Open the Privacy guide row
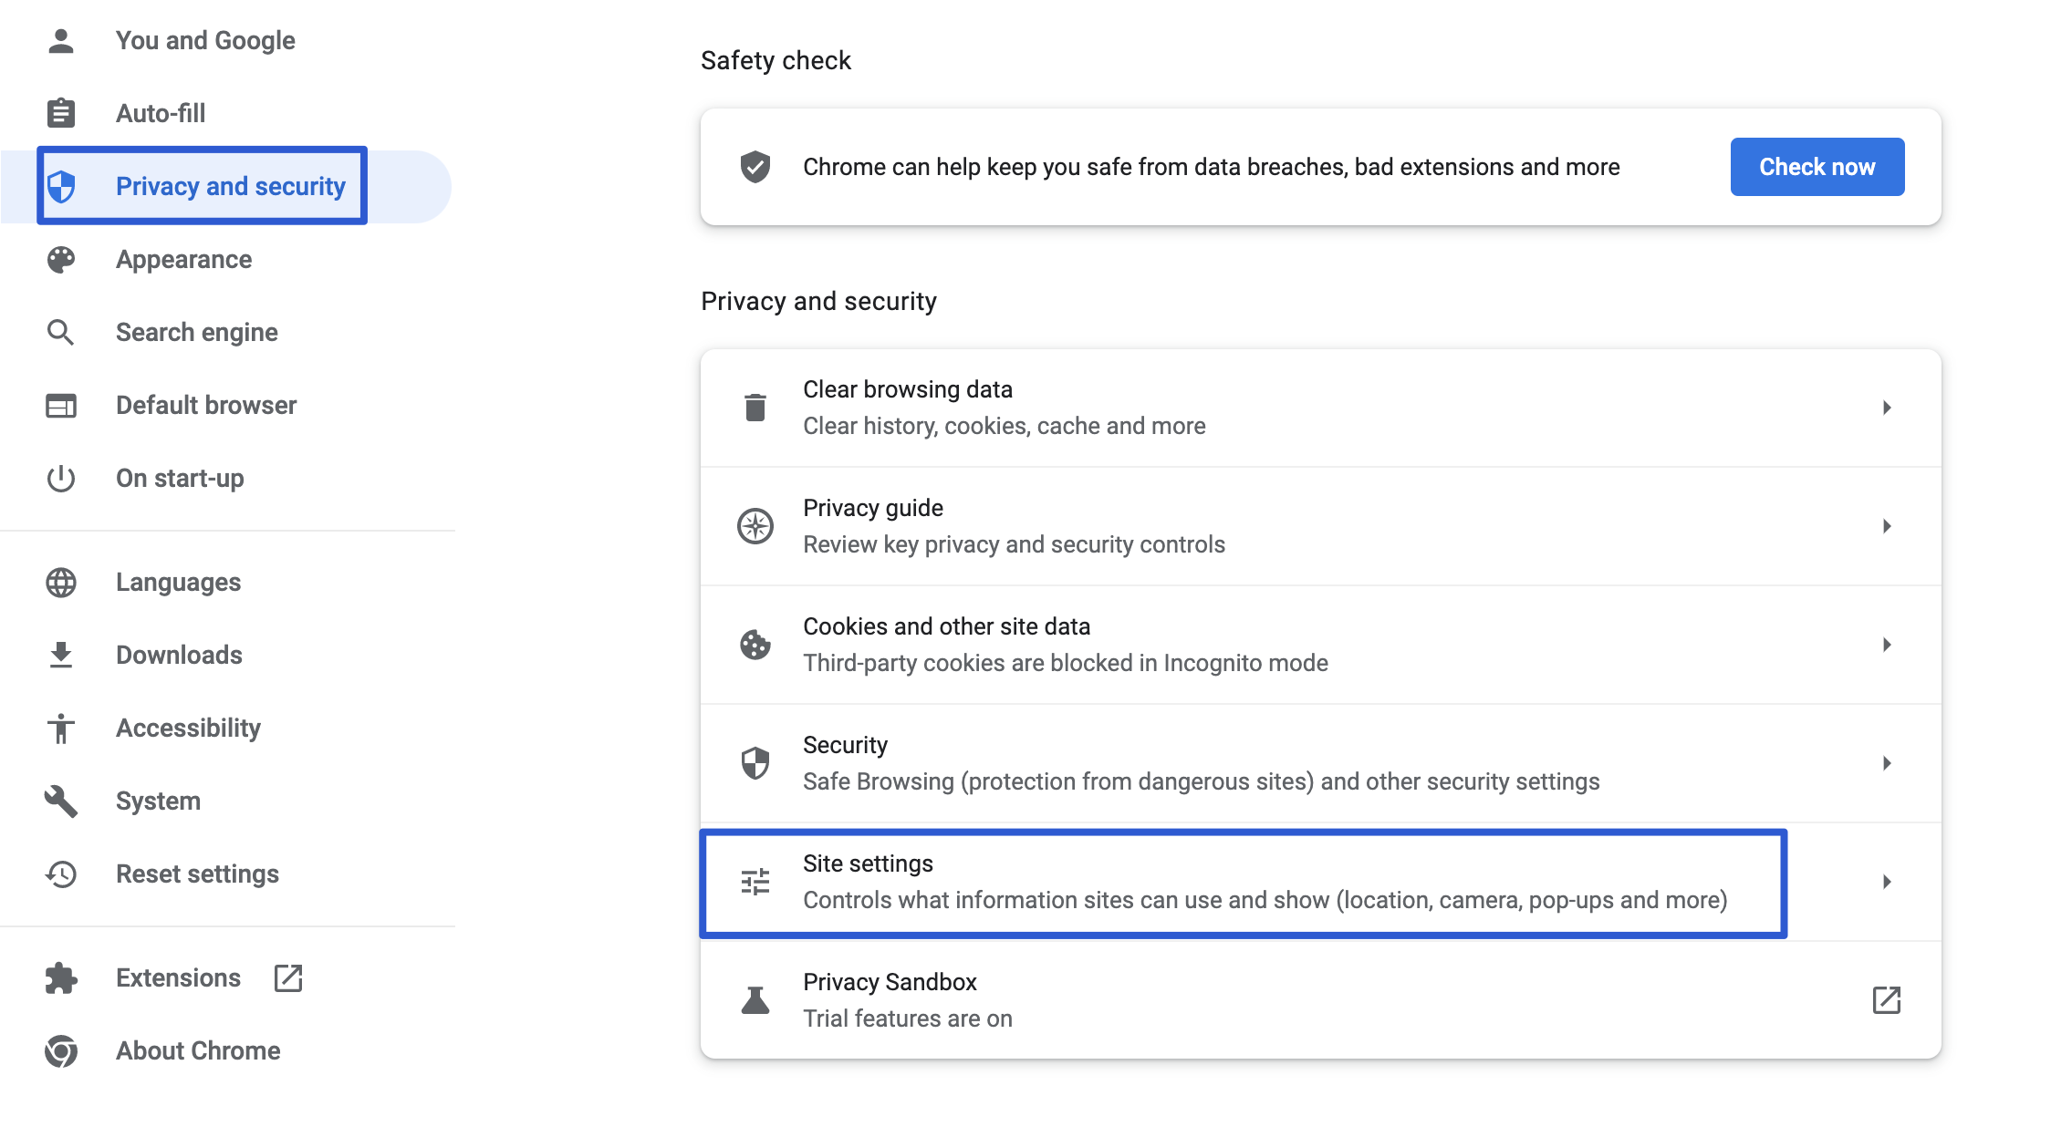The image size is (2051, 1127). pos(1321,526)
